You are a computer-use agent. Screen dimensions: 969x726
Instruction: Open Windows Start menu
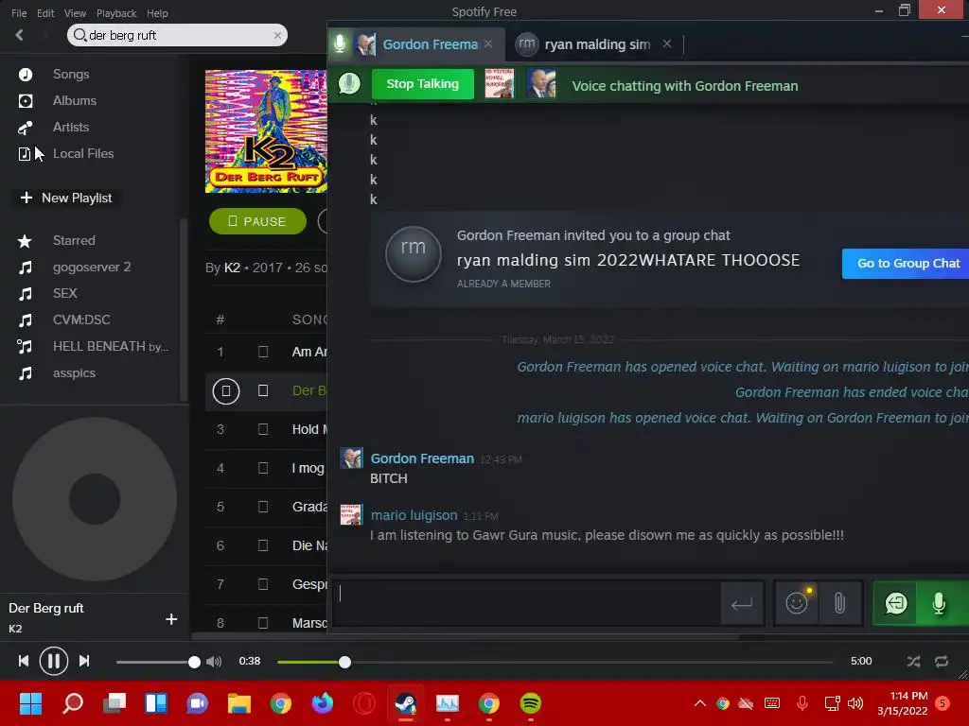coord(30,703)
